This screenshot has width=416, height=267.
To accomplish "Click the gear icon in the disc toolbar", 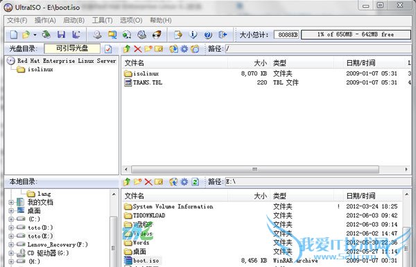I will (184, 48).
